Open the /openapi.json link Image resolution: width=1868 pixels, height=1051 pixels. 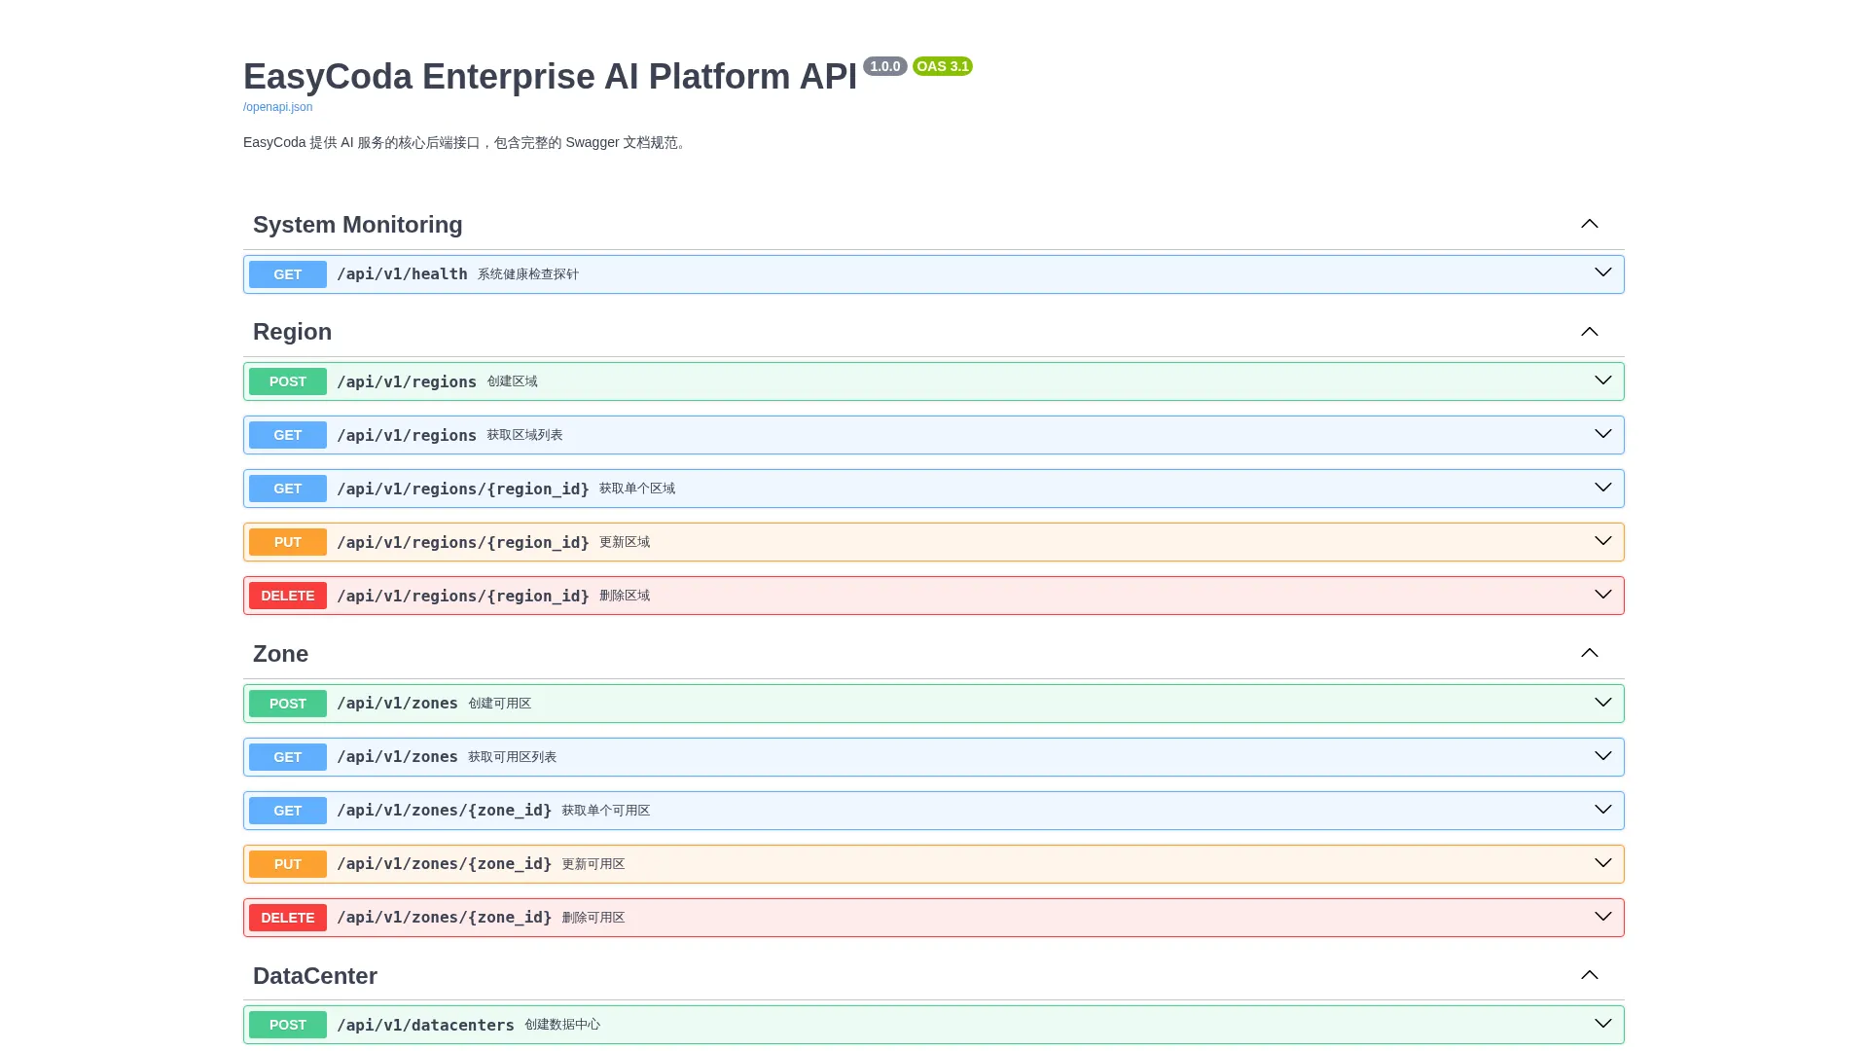(x=277, y=107)
